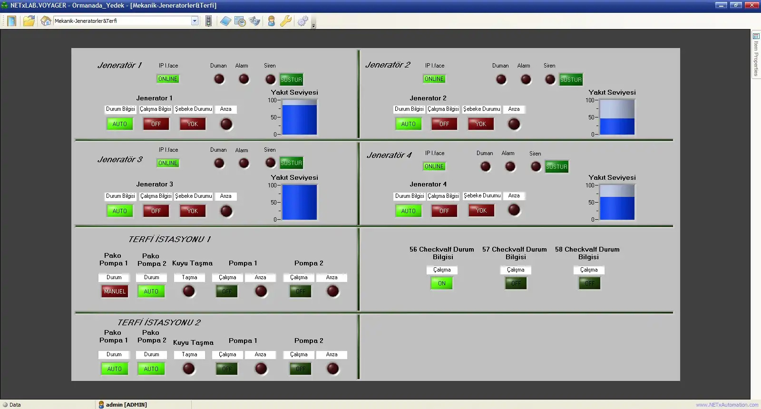Toggle Terfi İstasyonu 1 MANUEL pump switch

click(115, 292)
